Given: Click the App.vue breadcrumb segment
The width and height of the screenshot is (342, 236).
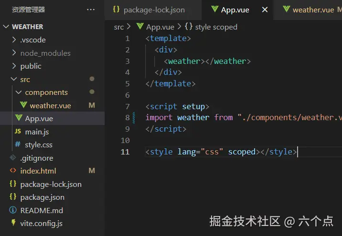Looking at the screenshot, I should point(160,27).
